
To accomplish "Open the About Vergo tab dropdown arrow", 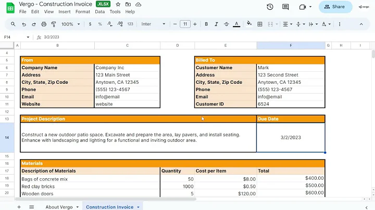I will click(78, 207).
